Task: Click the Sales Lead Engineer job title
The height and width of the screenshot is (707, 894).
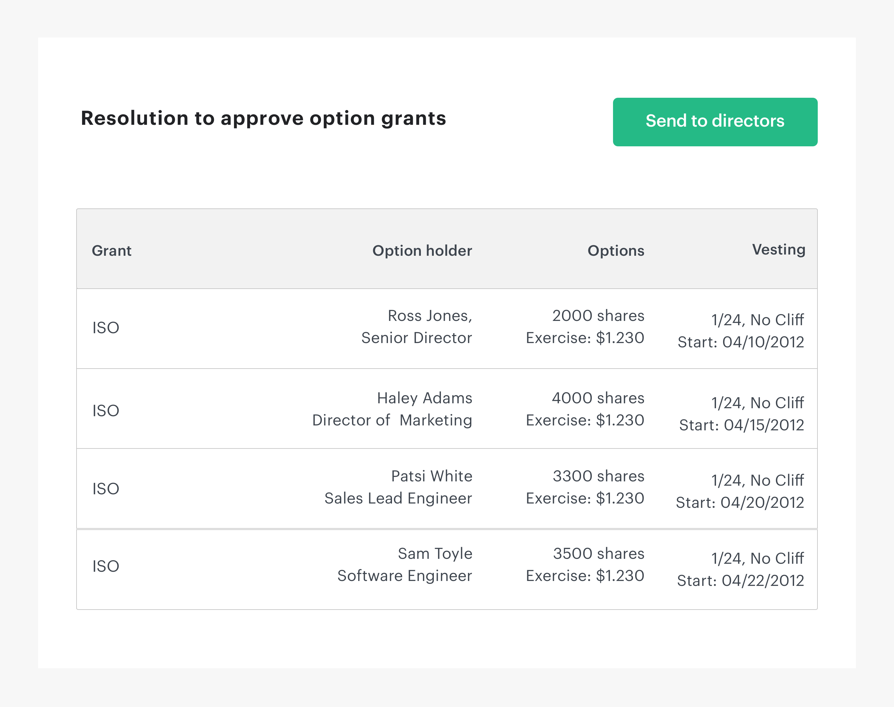Action: coord(398,498)
